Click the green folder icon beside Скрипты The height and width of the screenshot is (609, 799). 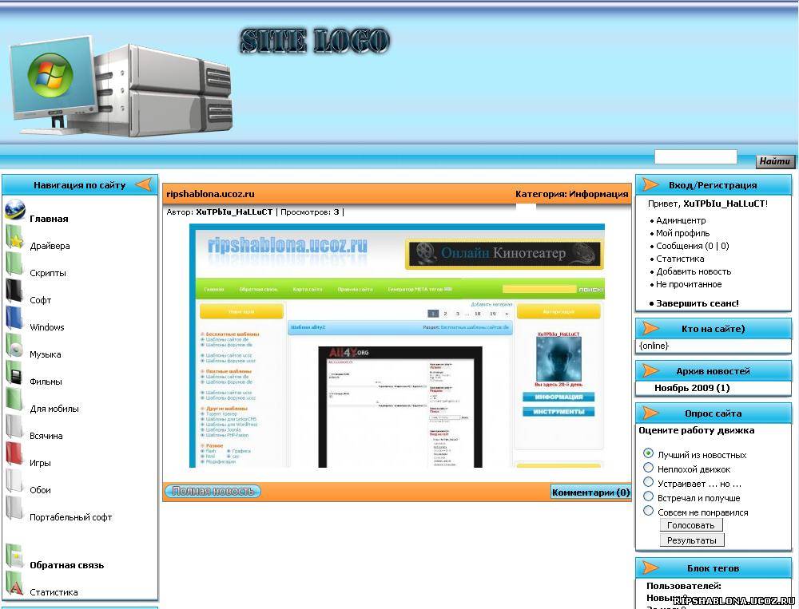click(14, 265)
